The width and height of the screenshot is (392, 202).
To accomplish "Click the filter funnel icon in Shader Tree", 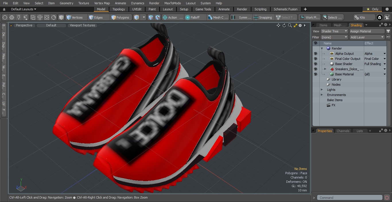I will [388, 31].
